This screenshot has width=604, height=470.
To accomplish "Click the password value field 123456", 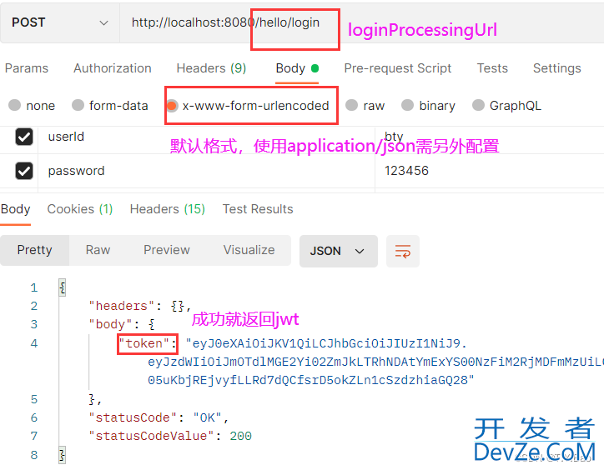I will point(489,171).
